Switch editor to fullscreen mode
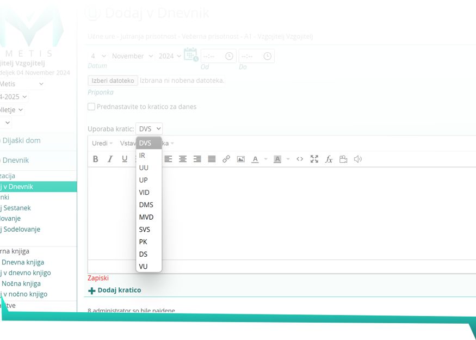This screenshot has width=476, height=340. [x=314, y=159]
